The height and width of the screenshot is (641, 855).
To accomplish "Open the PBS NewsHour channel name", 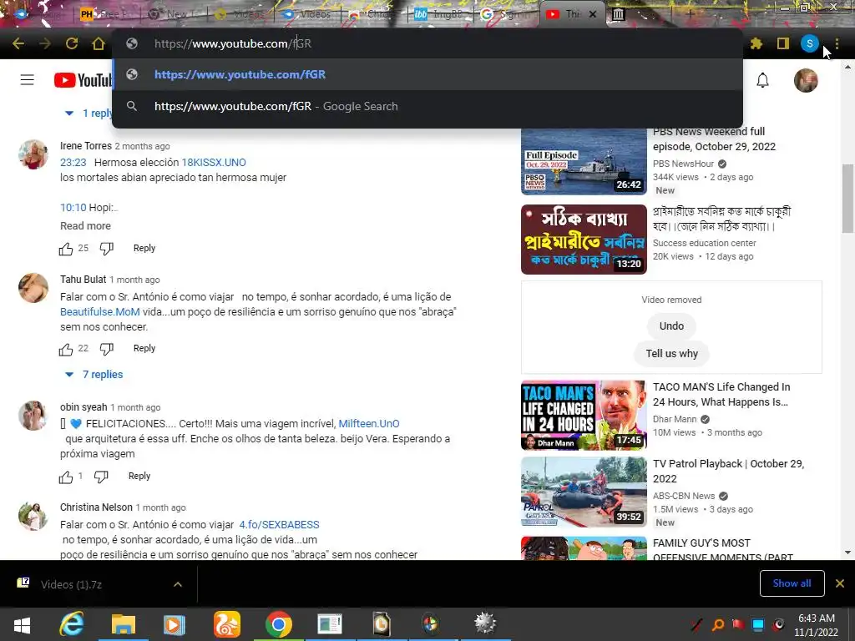I will click(683, 164).
